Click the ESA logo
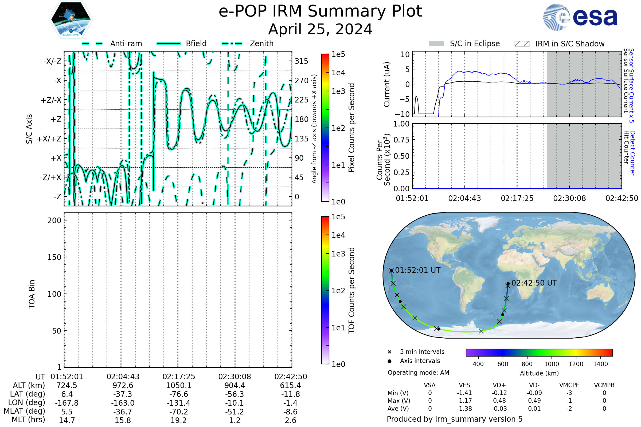 tap(580, 17)
